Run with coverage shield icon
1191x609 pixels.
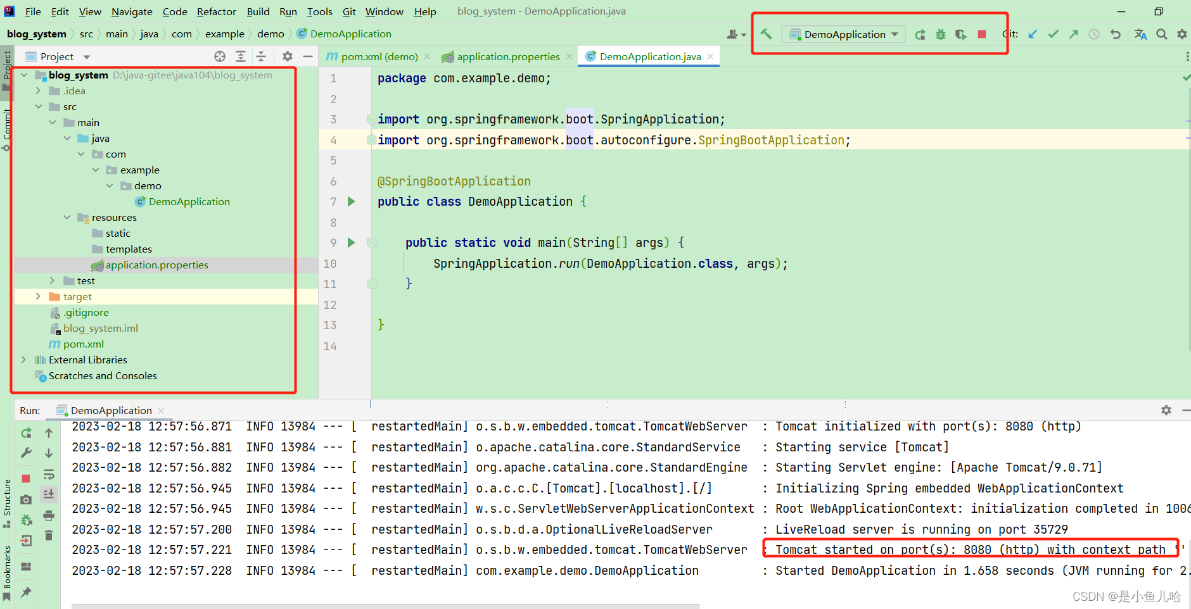point(961,34)
